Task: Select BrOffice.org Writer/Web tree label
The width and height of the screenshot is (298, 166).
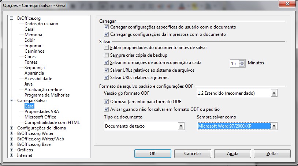Action: 41,139
